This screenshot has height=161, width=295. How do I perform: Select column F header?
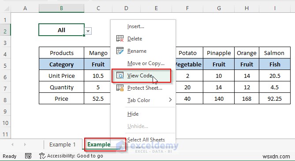[187, 8]
